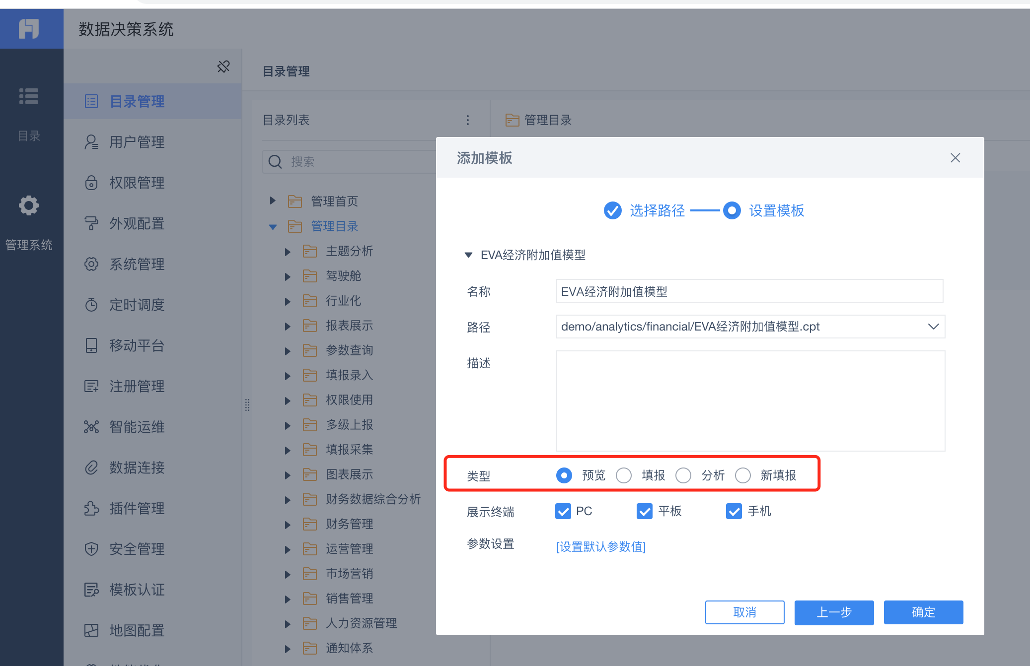Image resolution: width=1030 pixels, height=666 pixels.
Task: Click the FineReport logo icon
Action: click(x=29, y=29)
